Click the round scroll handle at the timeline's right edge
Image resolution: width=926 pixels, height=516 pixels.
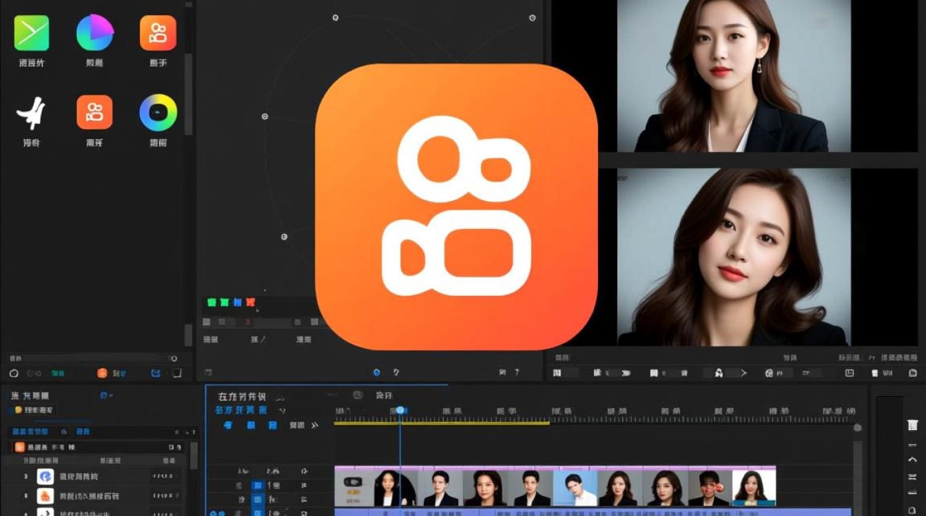pos(857,427)
